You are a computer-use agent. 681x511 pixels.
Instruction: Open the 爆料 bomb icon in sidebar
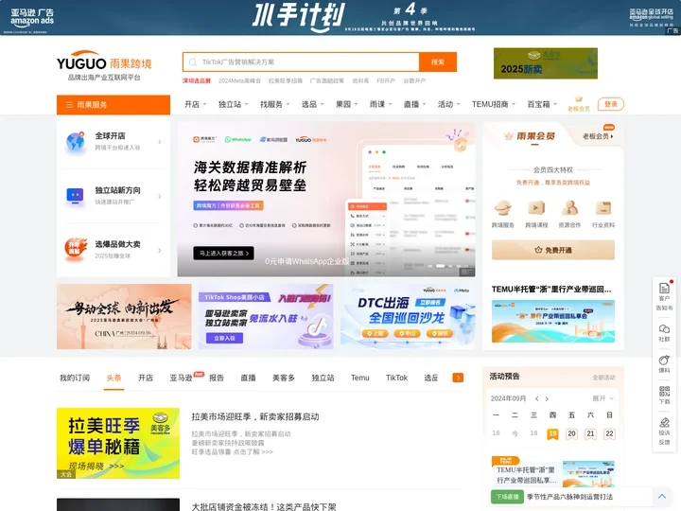pyautogui.click(x=664, y=360)
